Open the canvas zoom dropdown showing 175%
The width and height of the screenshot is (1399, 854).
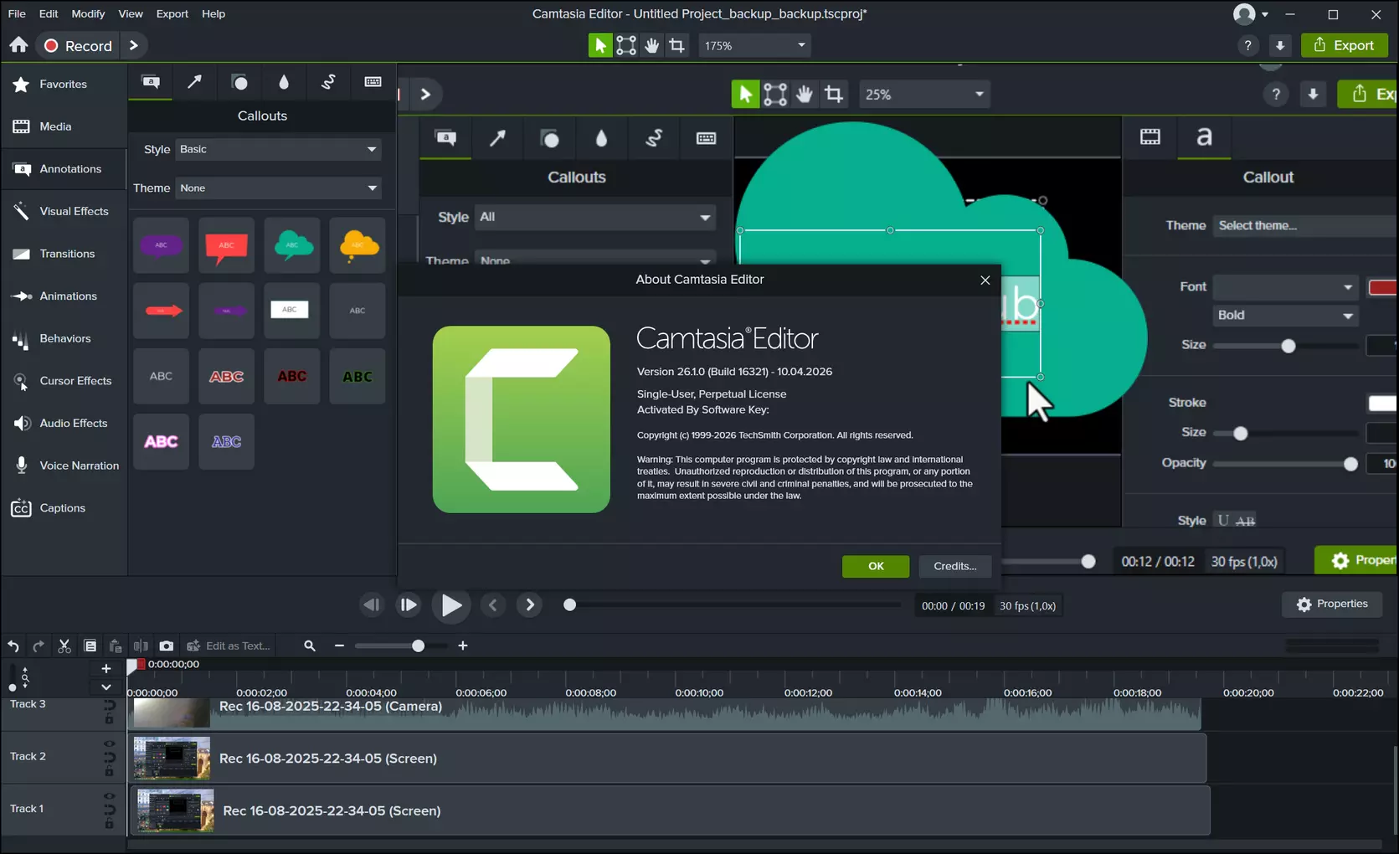[754, 45]
